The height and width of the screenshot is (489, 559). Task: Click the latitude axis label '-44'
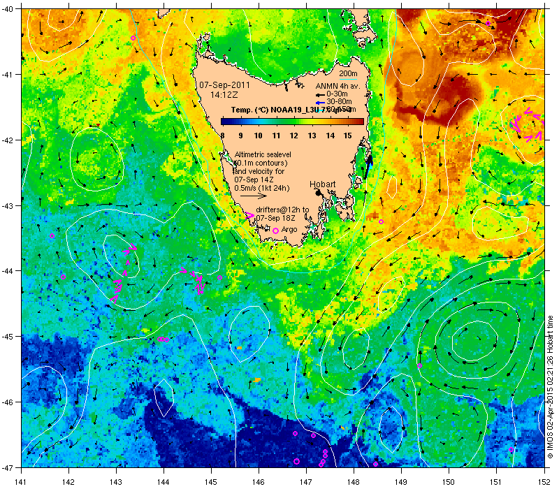click(7, 271)
